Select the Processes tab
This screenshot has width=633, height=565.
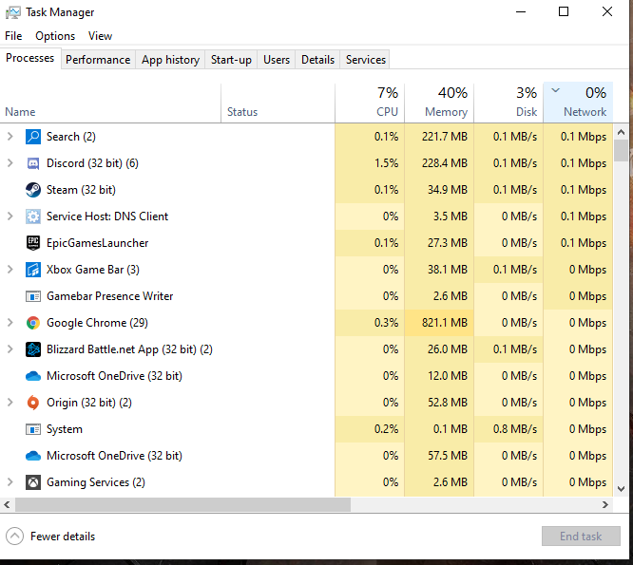click(29, 58)
